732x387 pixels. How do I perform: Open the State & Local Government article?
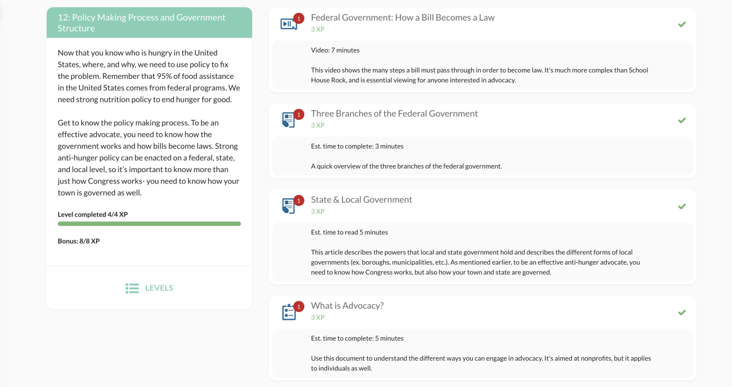(x=361, y=200)
